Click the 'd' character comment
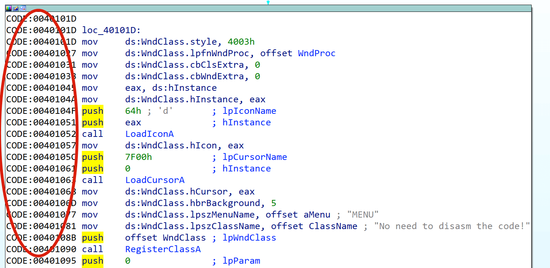The image size is (550, 268). (x=165, y=111)
